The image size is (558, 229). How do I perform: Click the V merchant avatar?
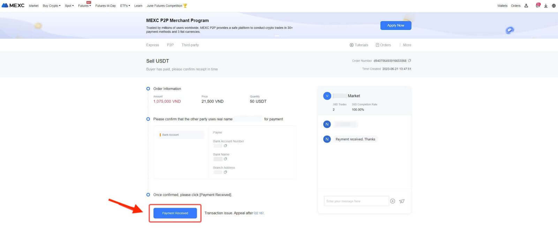(327, 96)
